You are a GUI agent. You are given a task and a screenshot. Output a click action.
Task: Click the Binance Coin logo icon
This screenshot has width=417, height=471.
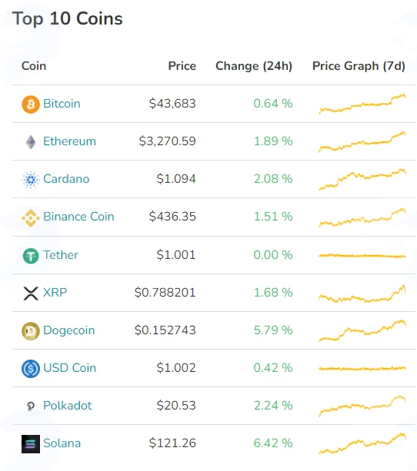point(31,217)
